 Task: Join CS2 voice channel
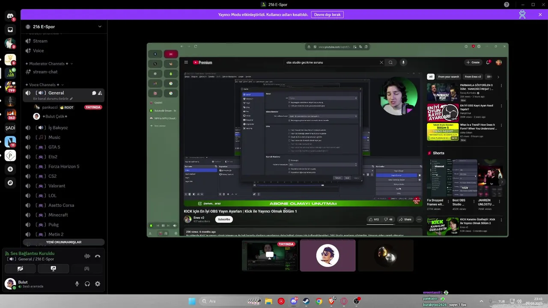tap(64, 176)
